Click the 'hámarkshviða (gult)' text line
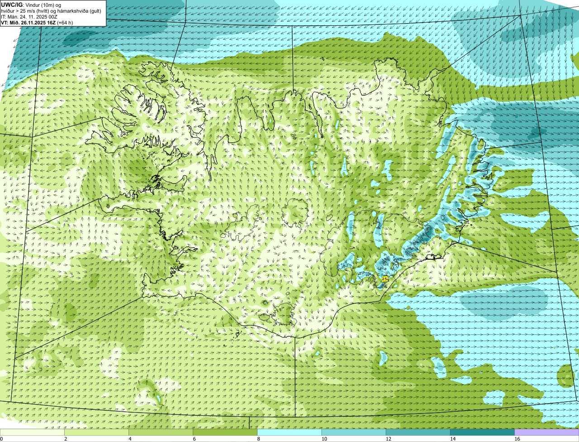This screenshot has width=579, height=442. [x=79, y=11]
